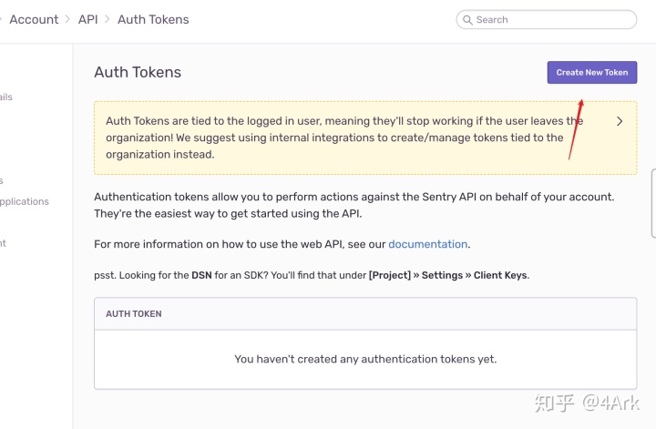
Task: Select the Auth Tokens breadcrumb
Action: coord(153,20)
